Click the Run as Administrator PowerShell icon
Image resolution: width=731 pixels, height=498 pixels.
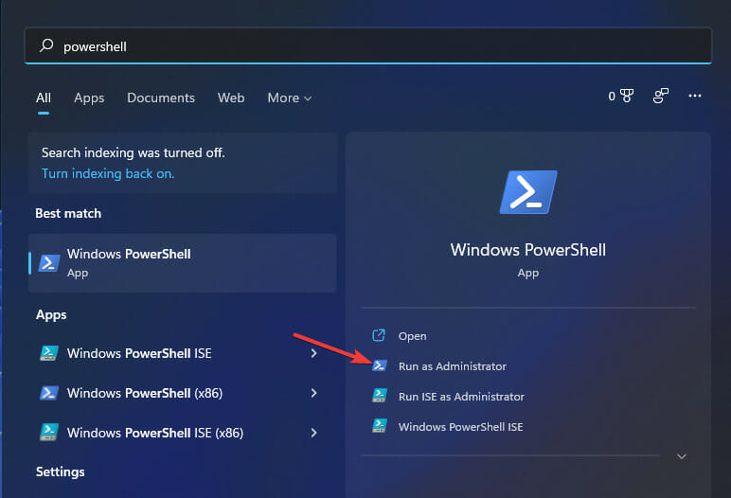click(x=380, y=365)
